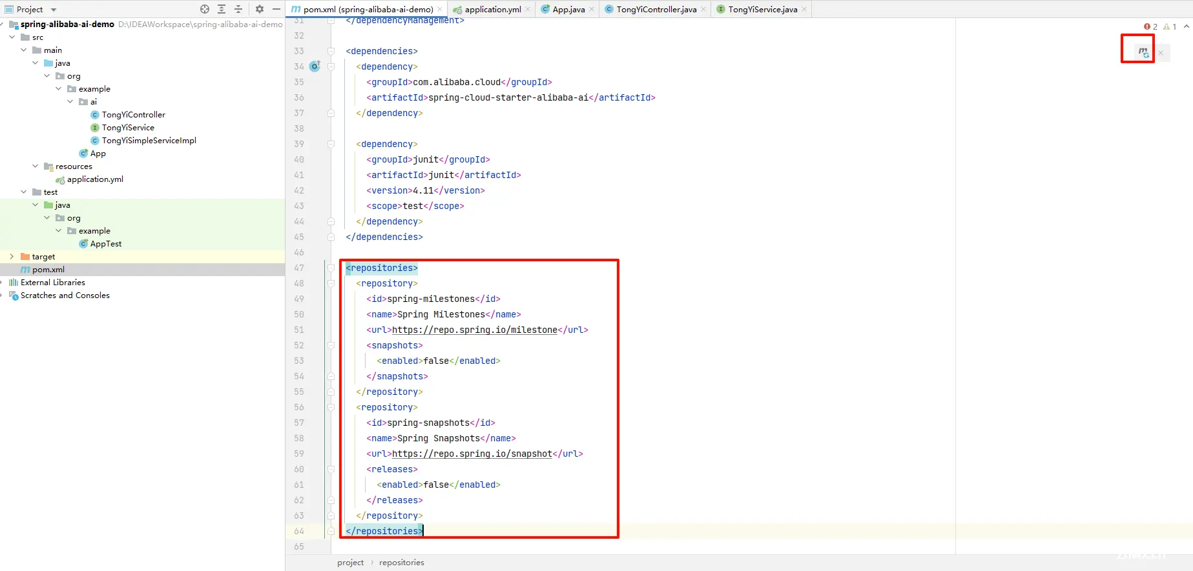Click the Collapse All icon in Project panel
Screen dimensions: 1193x571
pos(238,9)
